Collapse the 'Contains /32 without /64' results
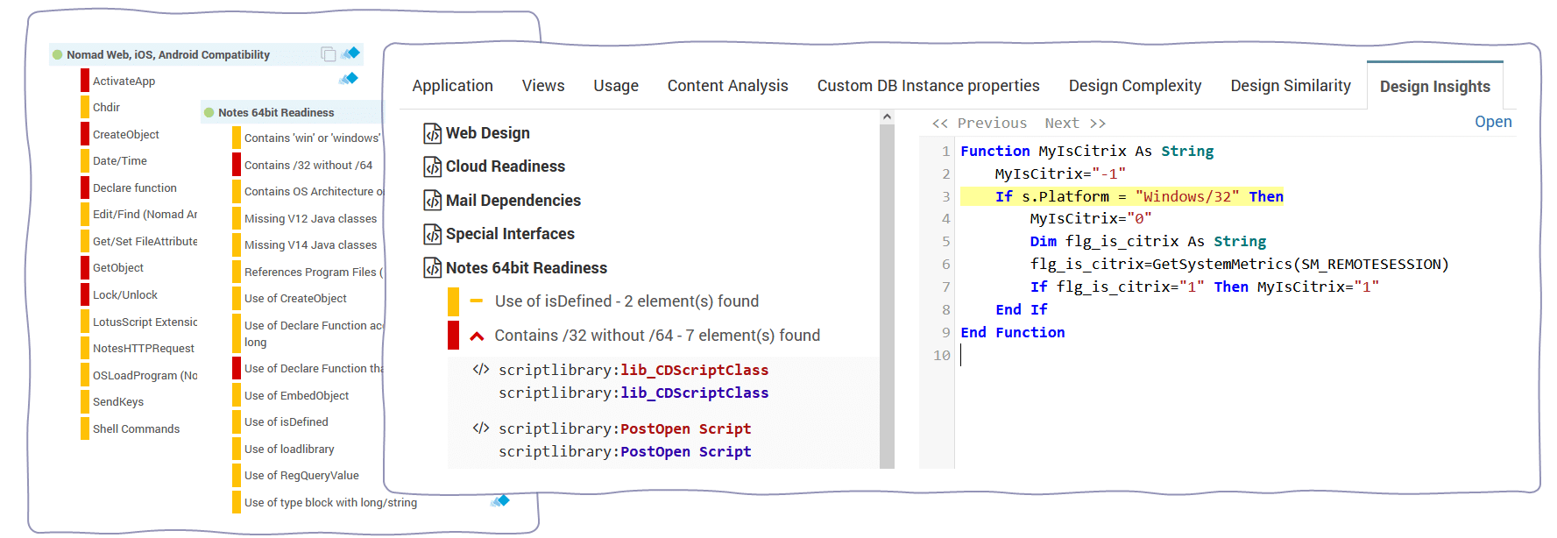The image size is (1557, 538). [x=477, y=336]
